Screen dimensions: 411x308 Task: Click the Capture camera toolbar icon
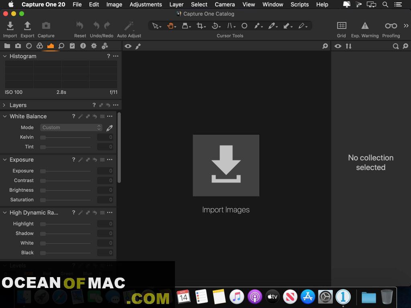[x=46, y=26]
